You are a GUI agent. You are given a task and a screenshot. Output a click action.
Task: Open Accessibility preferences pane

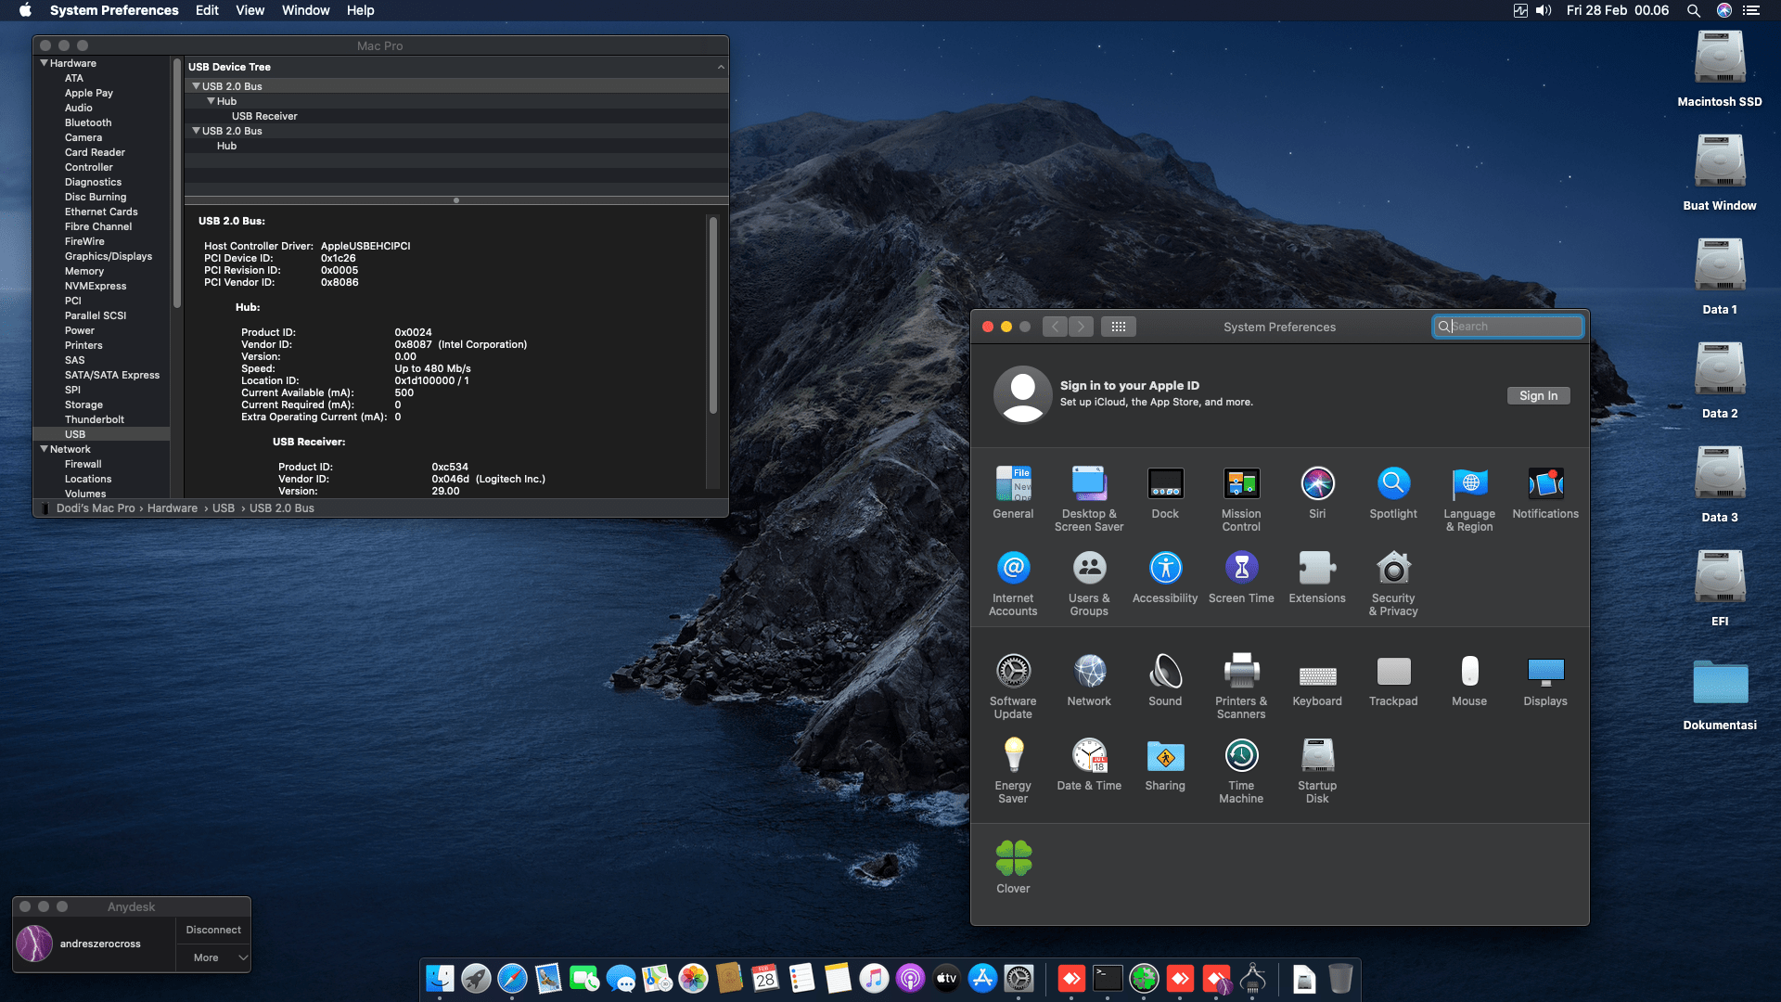(1165, 577)
